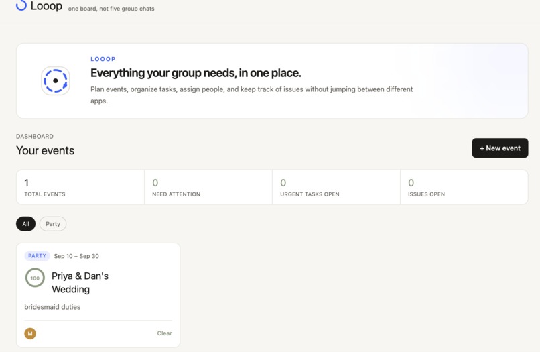Create a new event with New event button
The image size is (540, 352).
click(x=500, y=148)
